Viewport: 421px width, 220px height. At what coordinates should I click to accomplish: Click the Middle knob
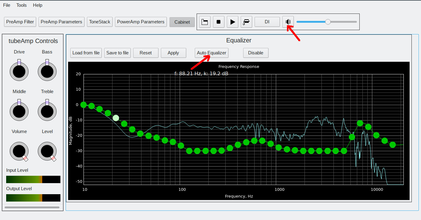[x=19, y=111]
